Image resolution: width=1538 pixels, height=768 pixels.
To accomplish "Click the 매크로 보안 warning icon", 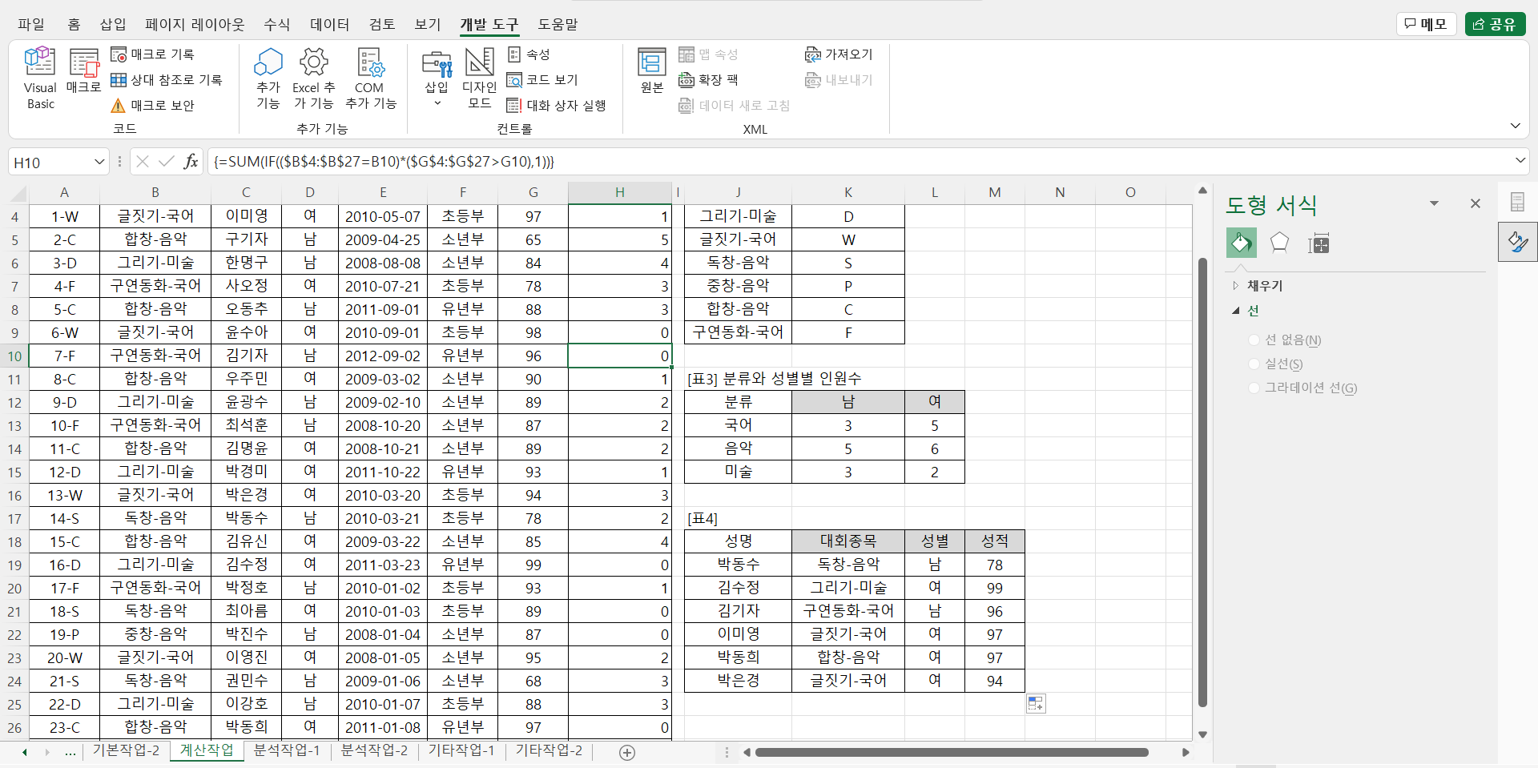I will point(118,106).
